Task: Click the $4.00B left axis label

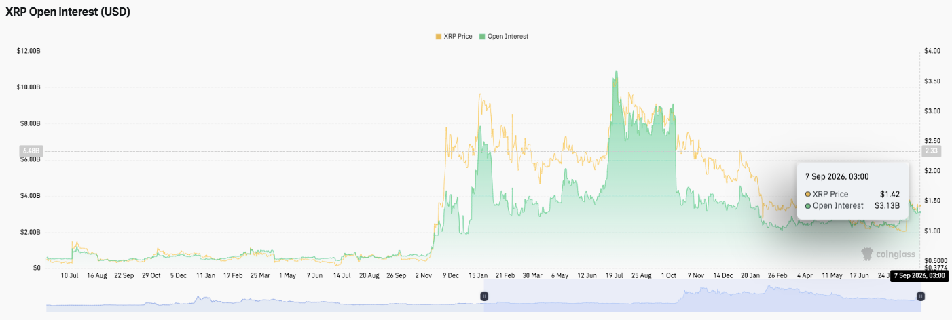Action: pos(30,196)
